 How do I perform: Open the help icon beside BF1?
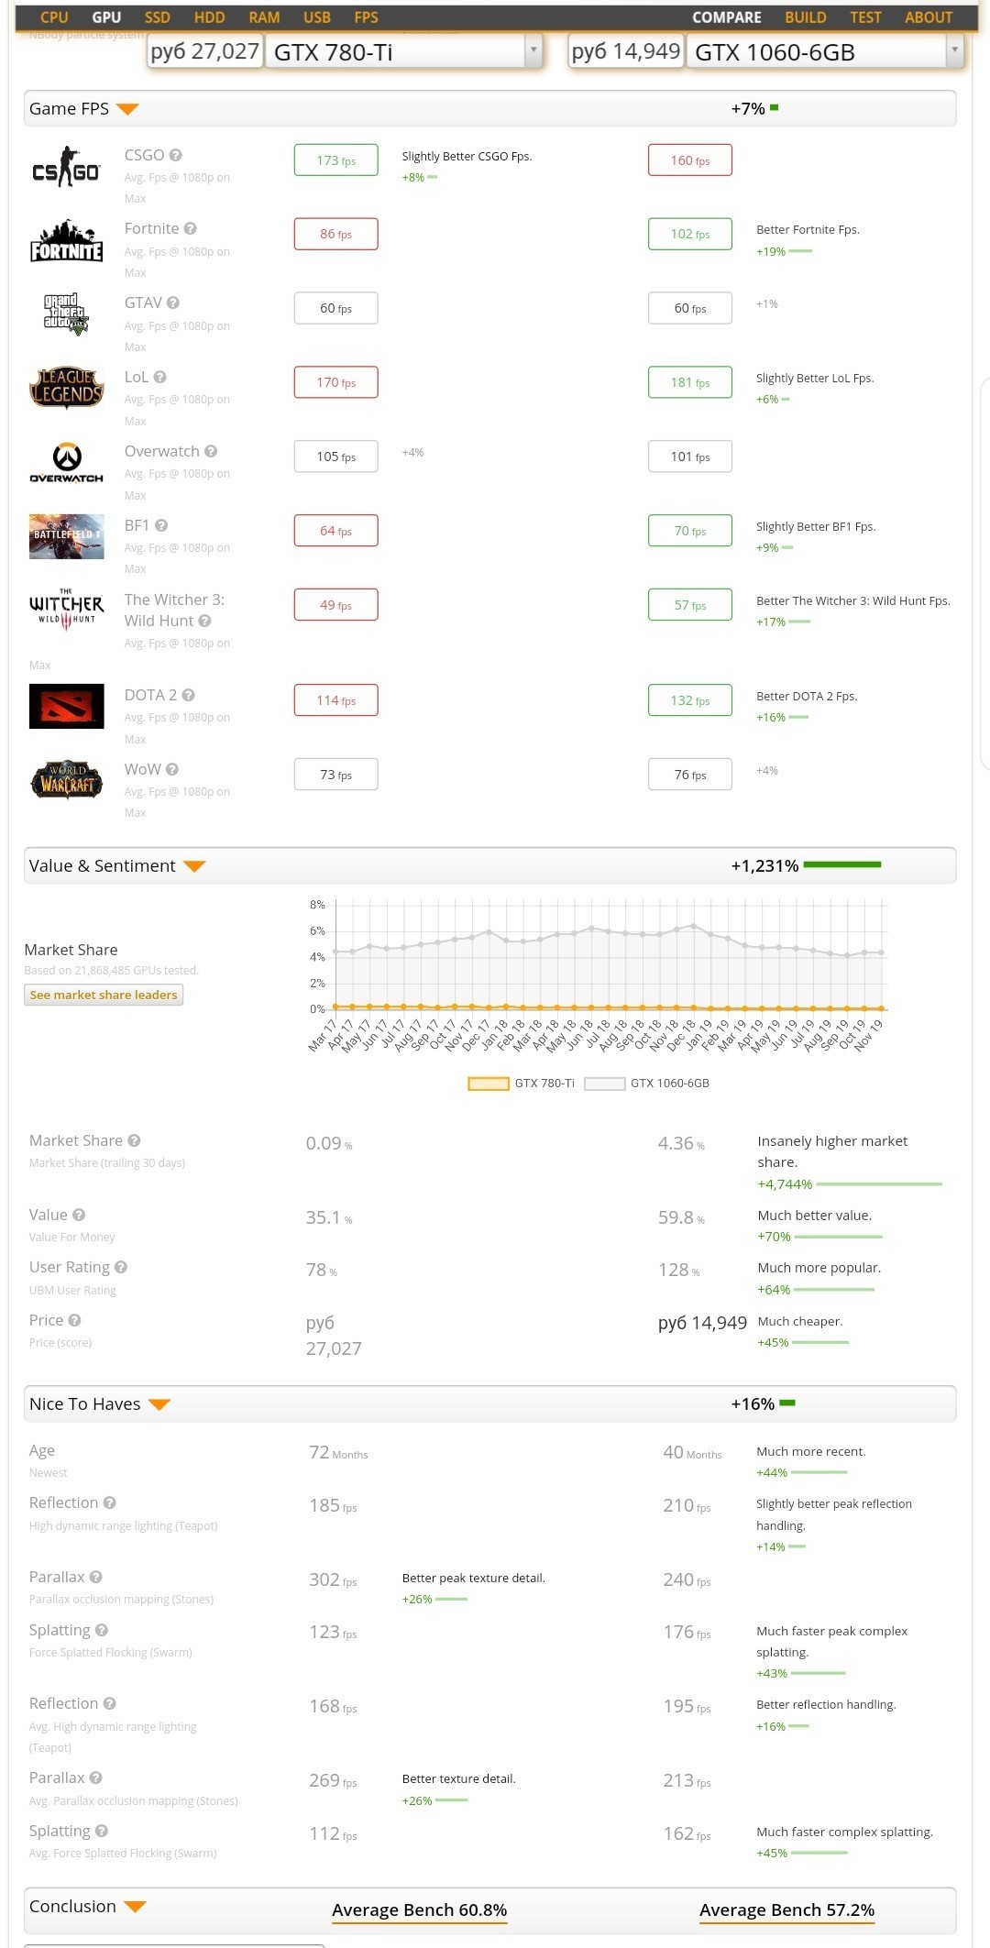pyautogui.click(x=161, y=525)
